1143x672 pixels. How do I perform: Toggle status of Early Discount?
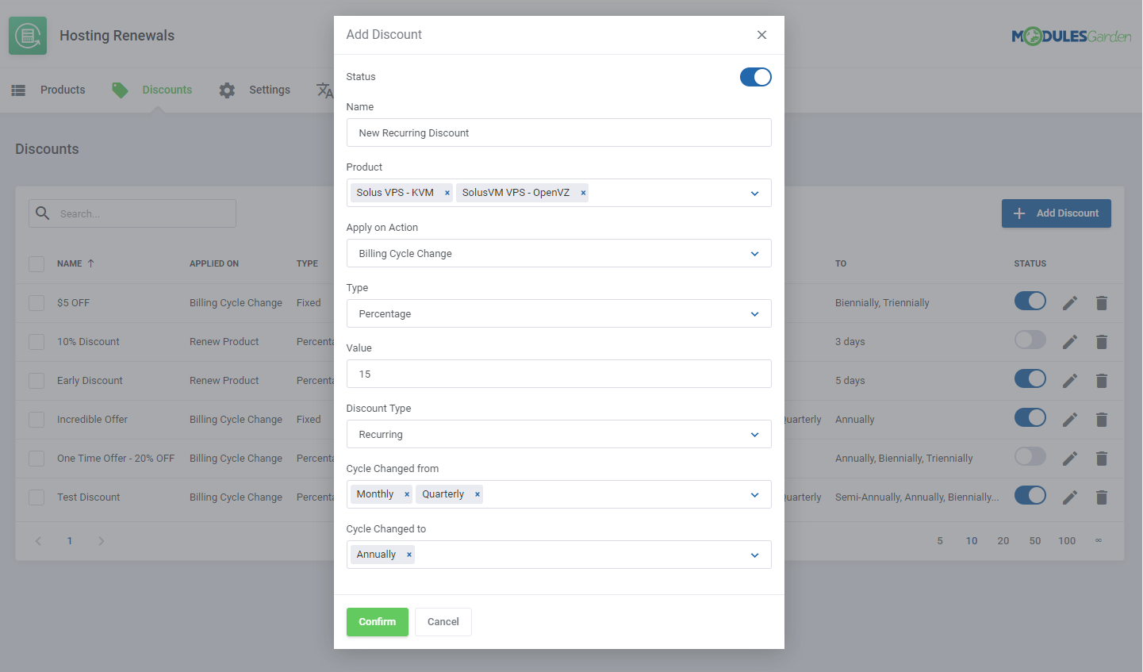(x=1030, y=379)
